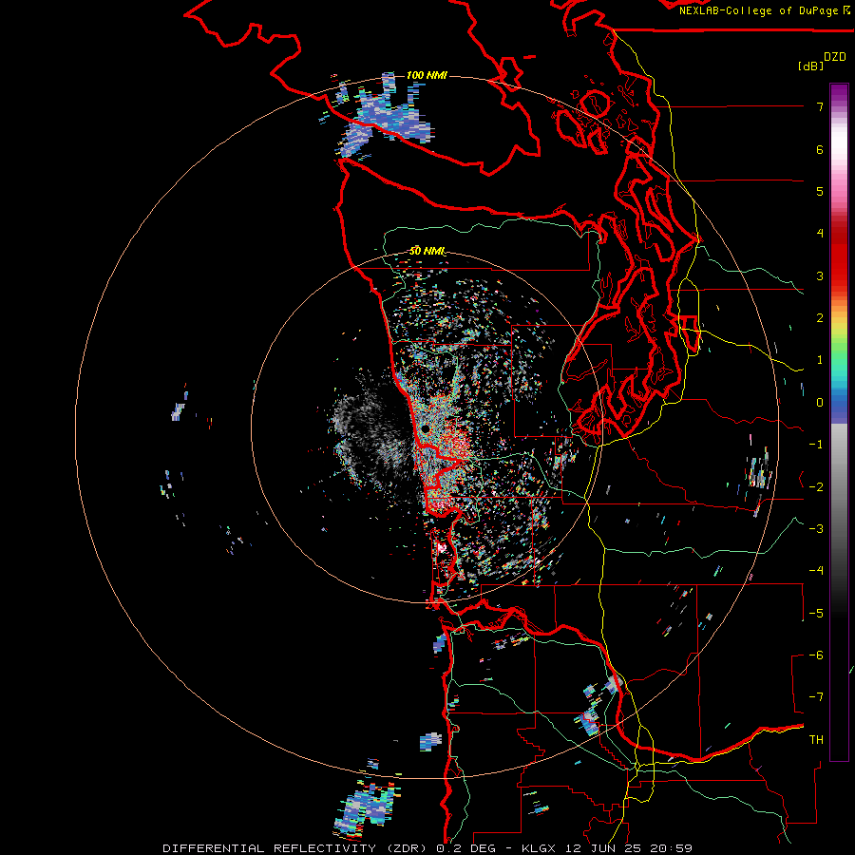Viewport: 855px width, 855px height.
Task: Click the 7 value on color scale
Action: pos(820,106)
